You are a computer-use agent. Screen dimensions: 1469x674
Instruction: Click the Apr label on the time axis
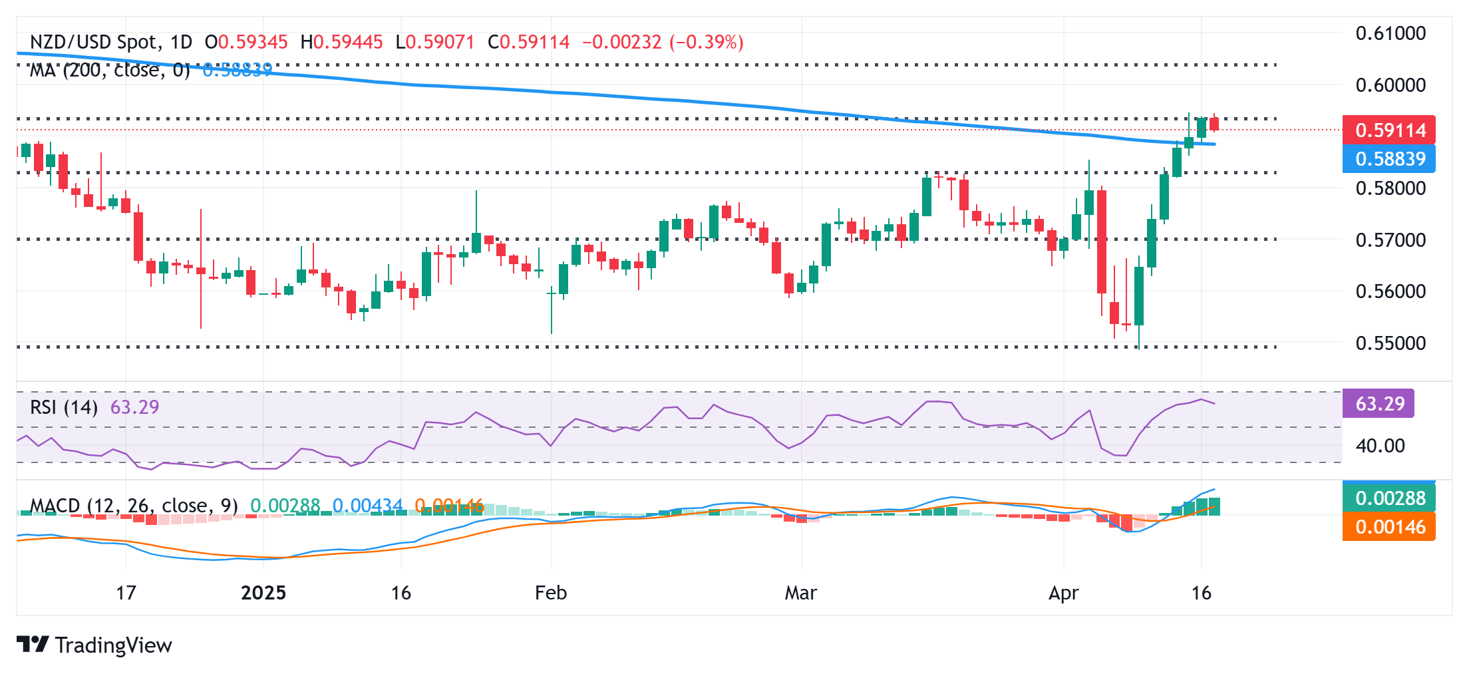coord(1063,593)
